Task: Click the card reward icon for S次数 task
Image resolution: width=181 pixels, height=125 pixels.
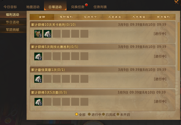Action: [38, 102]
